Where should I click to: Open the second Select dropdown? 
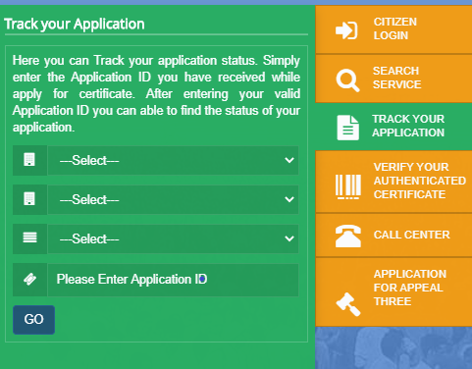pos(173,199)
